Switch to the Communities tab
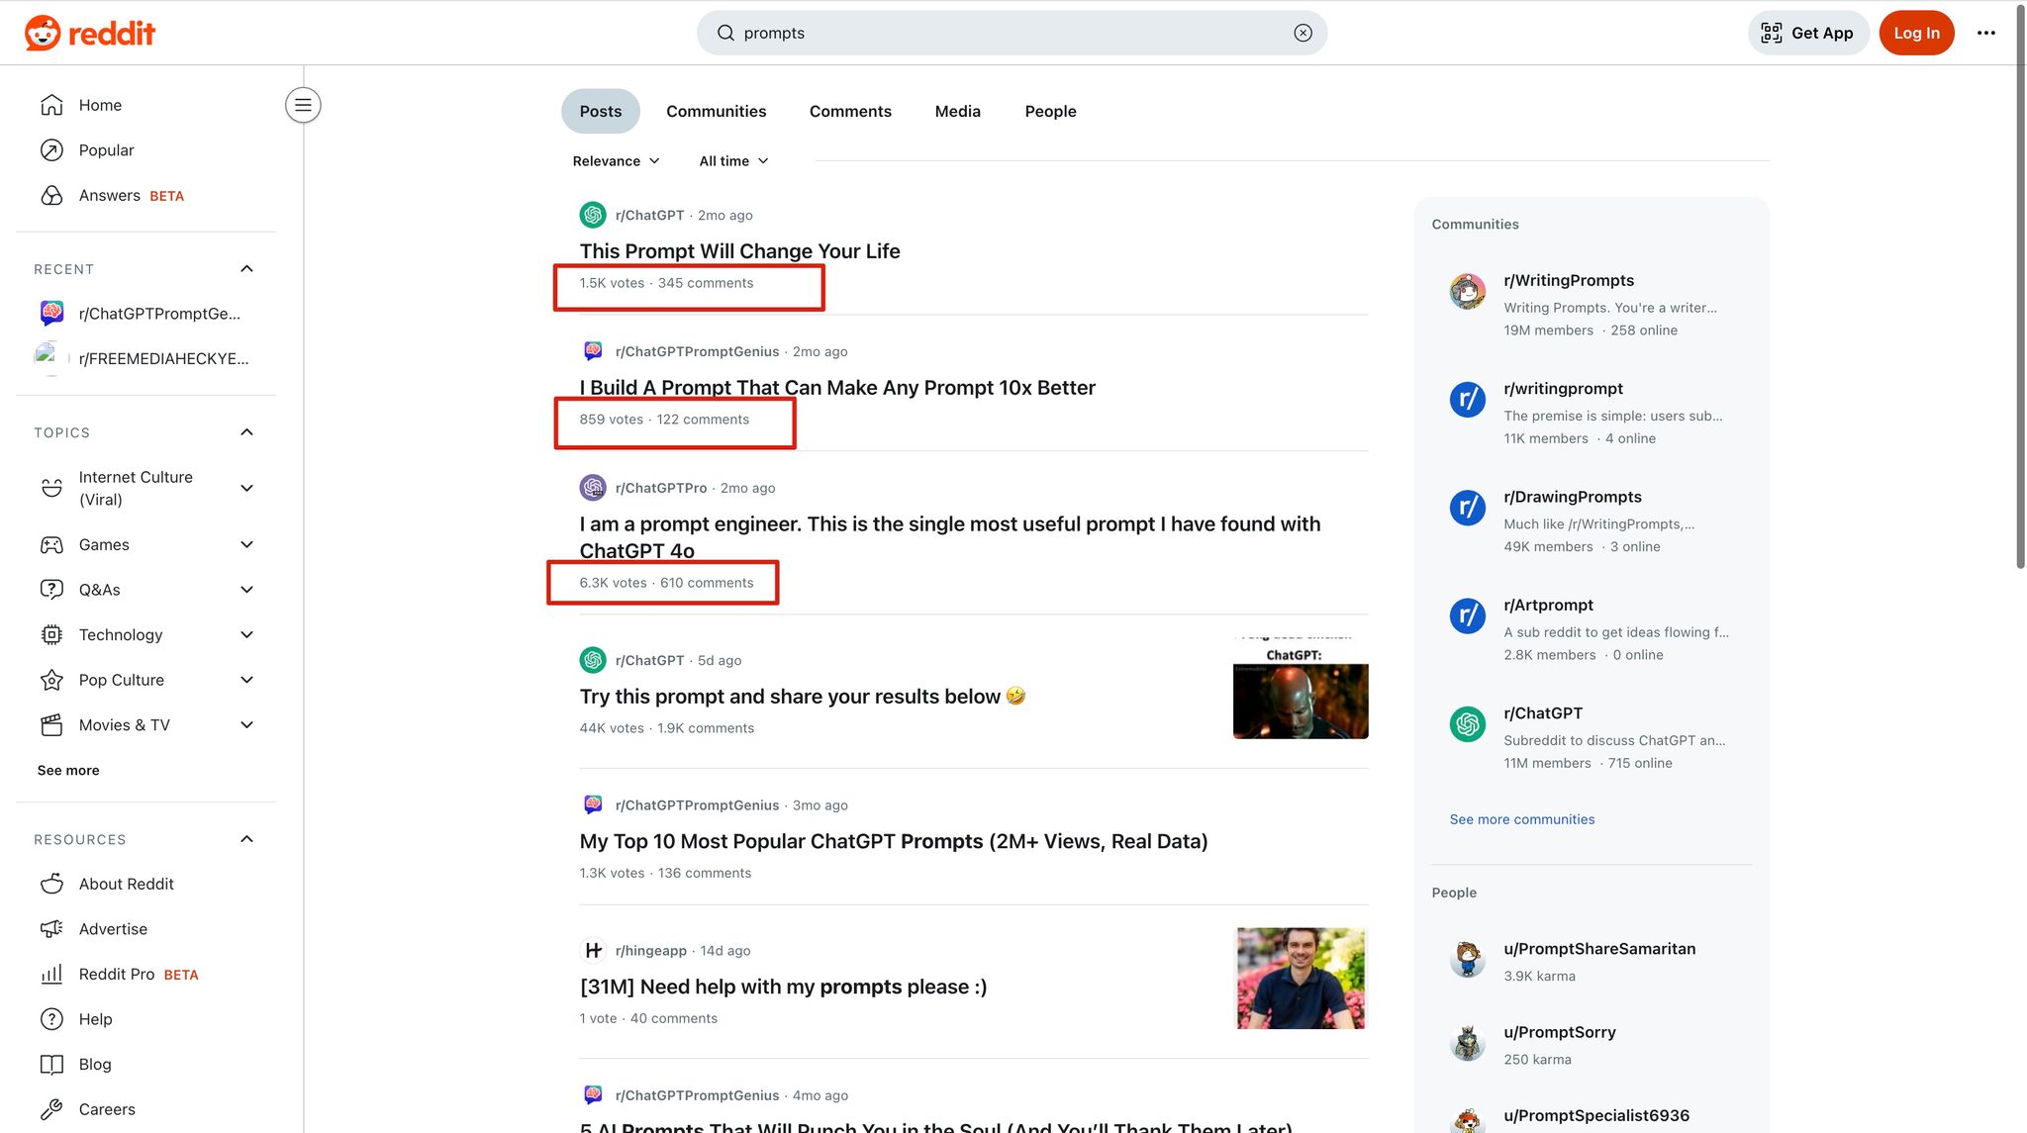Image resolution: width=2027 pixels, height=1133 pixels. point(716,112)
